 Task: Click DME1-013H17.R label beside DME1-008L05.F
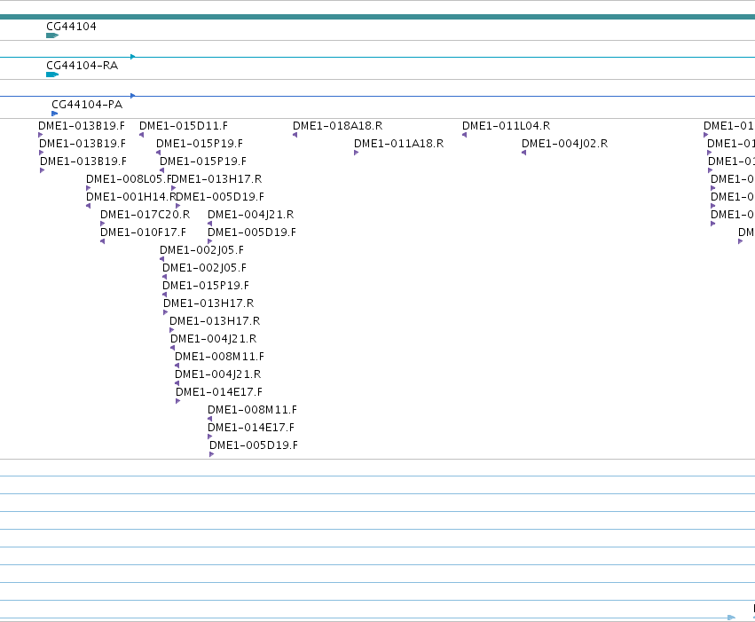click(x=217, y=179)
